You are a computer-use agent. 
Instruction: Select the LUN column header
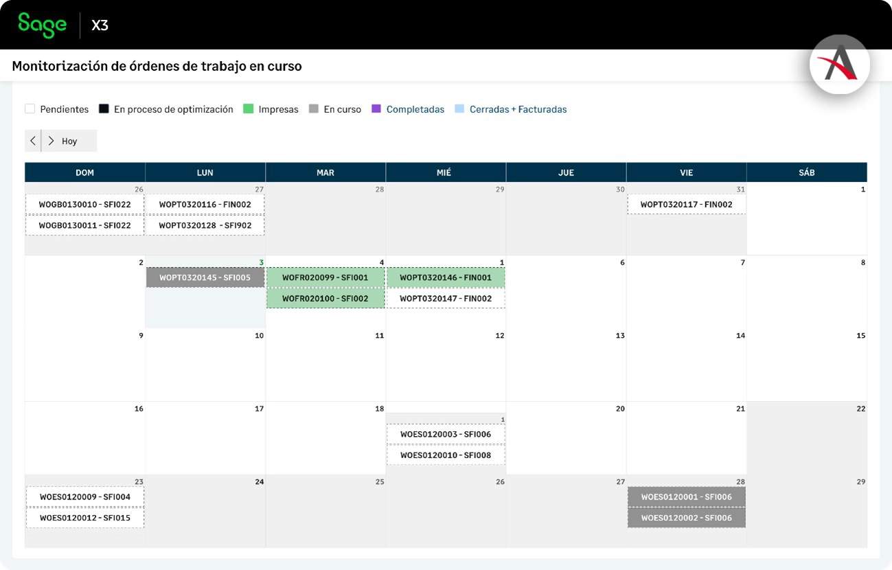click(x=205, y=172)
